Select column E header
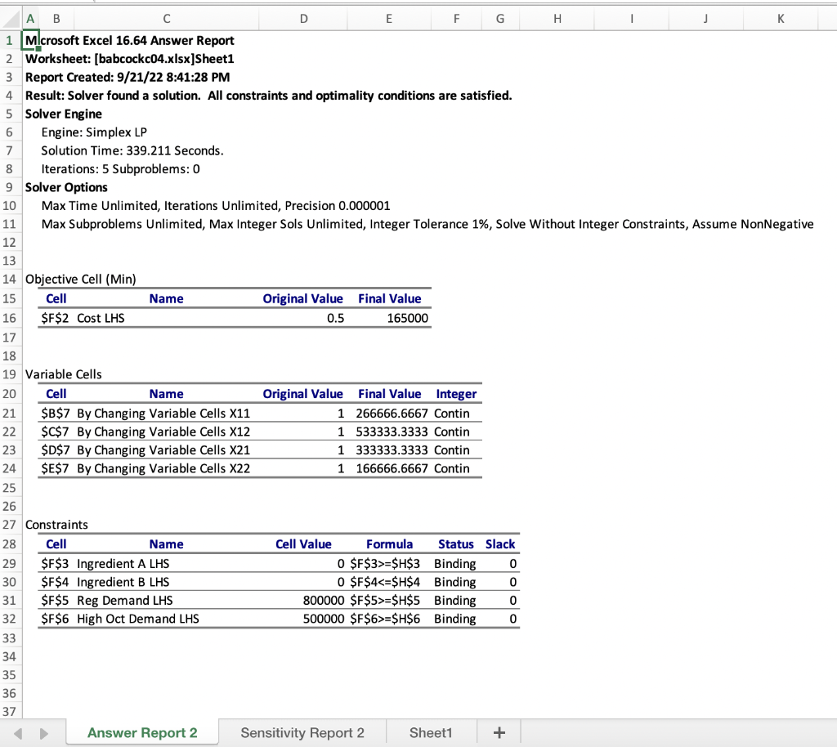Viewport: 837px width, 747px height. click(x=389, y=19)
